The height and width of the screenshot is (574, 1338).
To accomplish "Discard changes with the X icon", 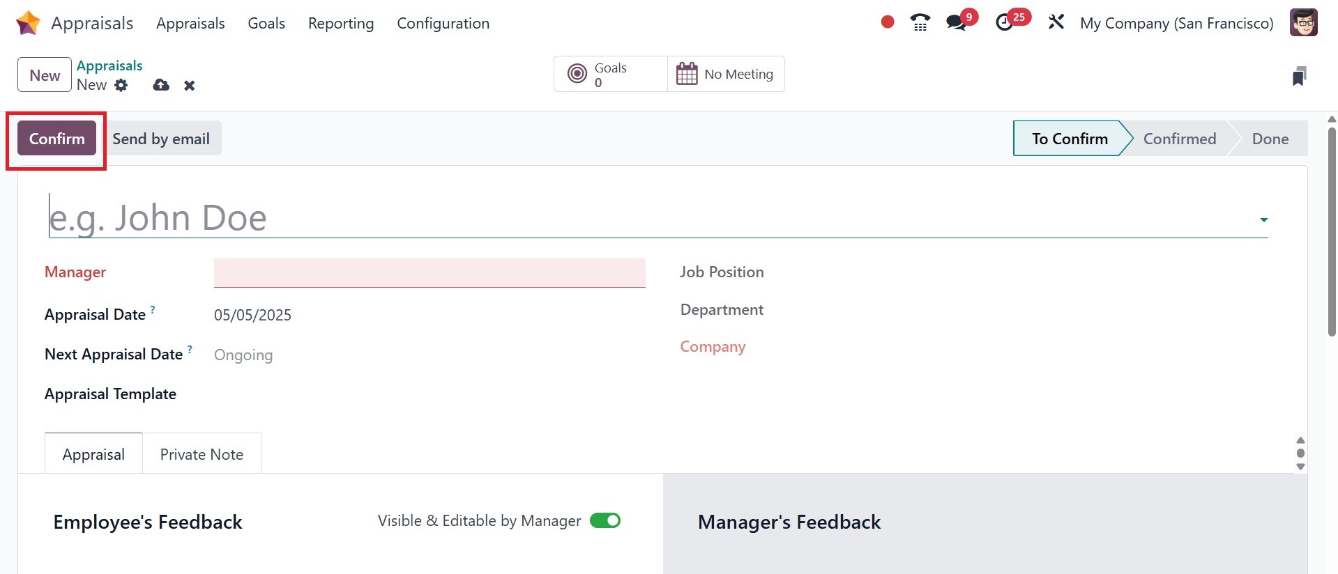I will [x=189, y=86].
